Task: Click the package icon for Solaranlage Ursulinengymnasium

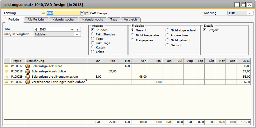Action: pos(28,77)
